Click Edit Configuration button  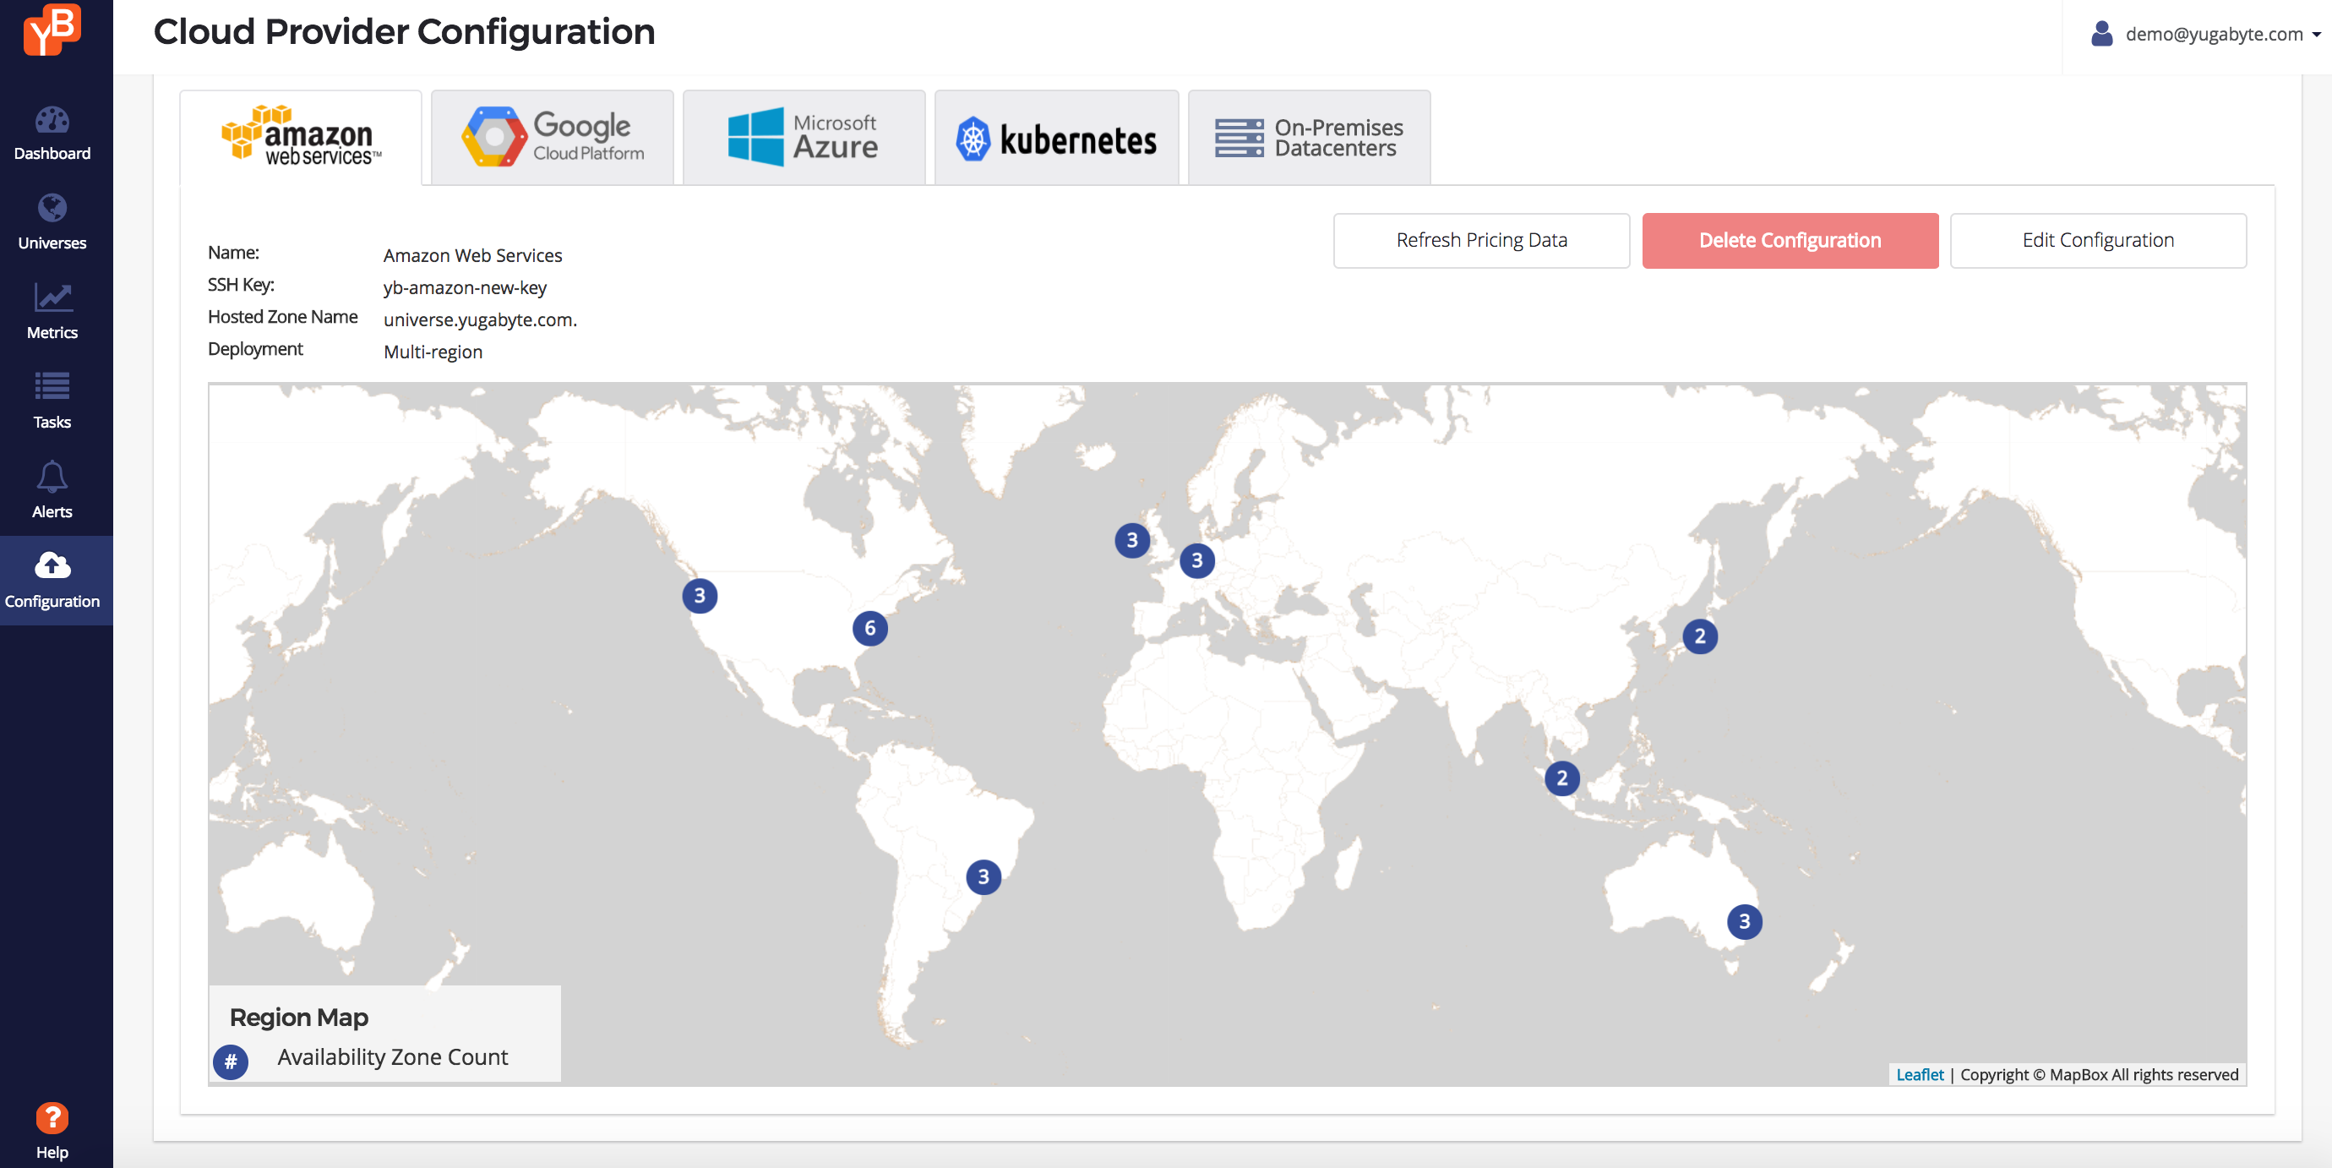pyautogui.click(x=2096, y=240)
